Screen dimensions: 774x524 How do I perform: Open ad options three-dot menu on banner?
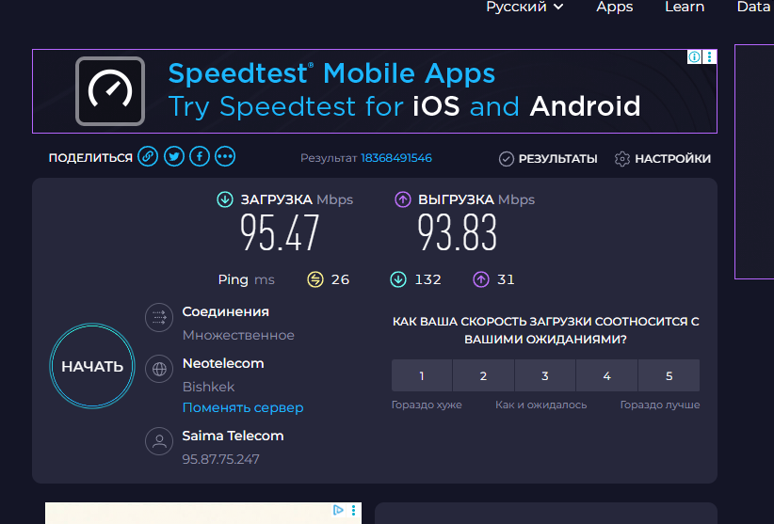[x=709, y=56]
